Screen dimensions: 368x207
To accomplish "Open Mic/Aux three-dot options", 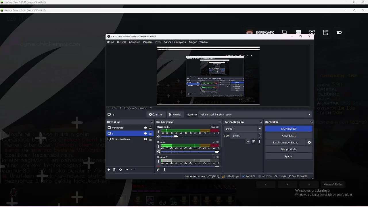I will point(159,147).
